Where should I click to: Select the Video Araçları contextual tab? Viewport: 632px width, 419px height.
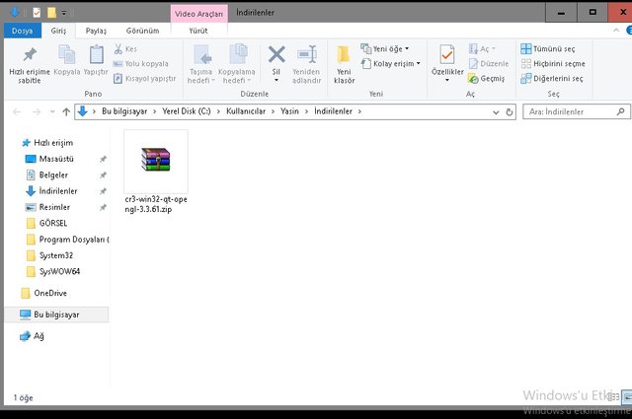[x=199, y=14]
